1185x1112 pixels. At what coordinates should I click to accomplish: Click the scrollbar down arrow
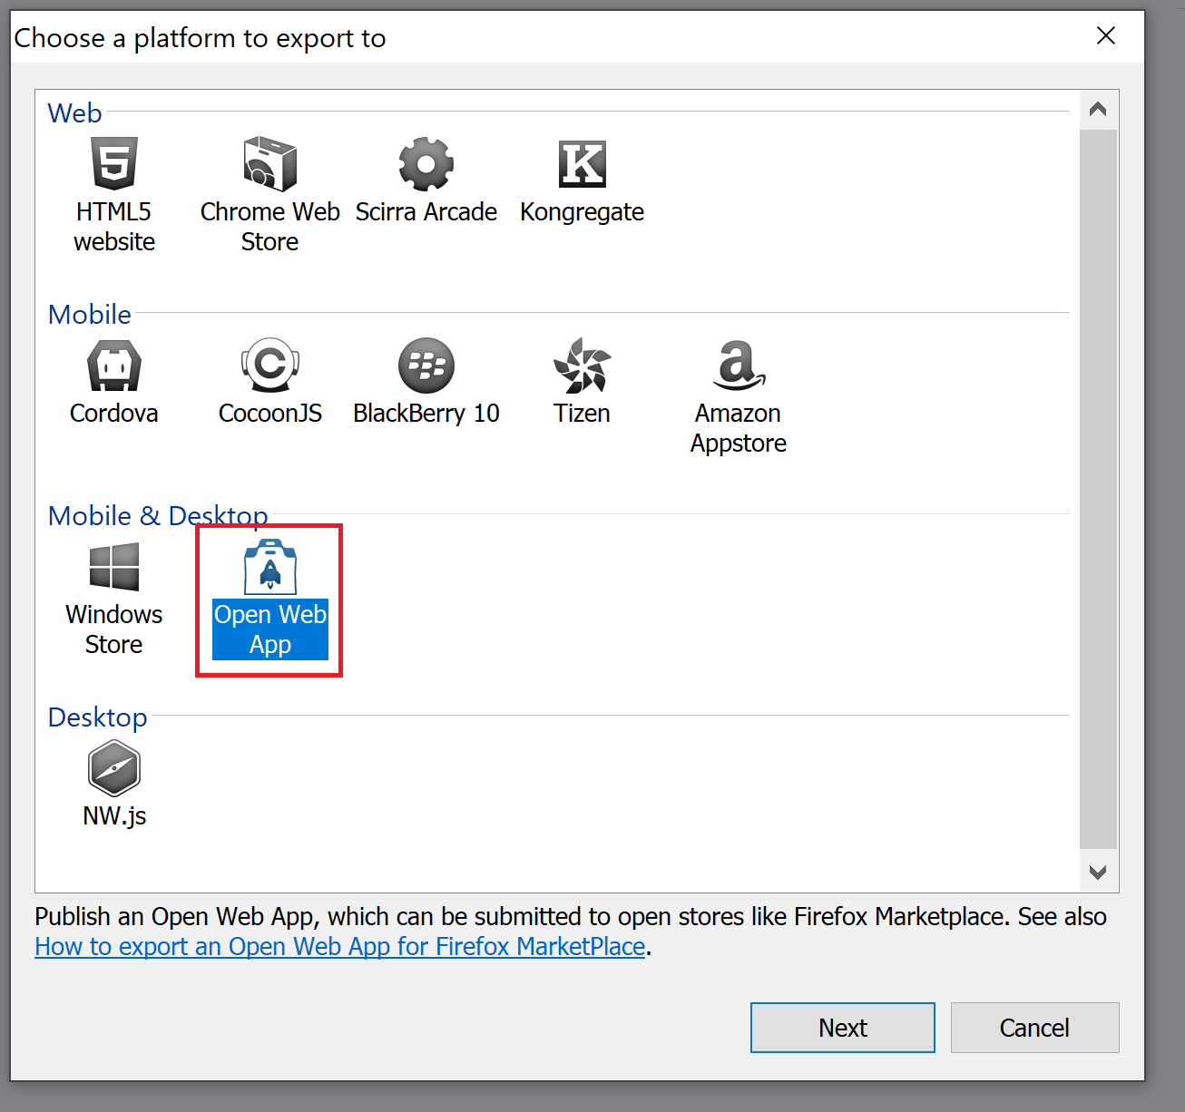1098,873
